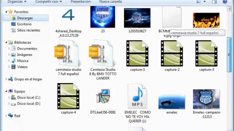Select Grupo en el hogar
Screen dimensions: 234x131
(28, 79)
